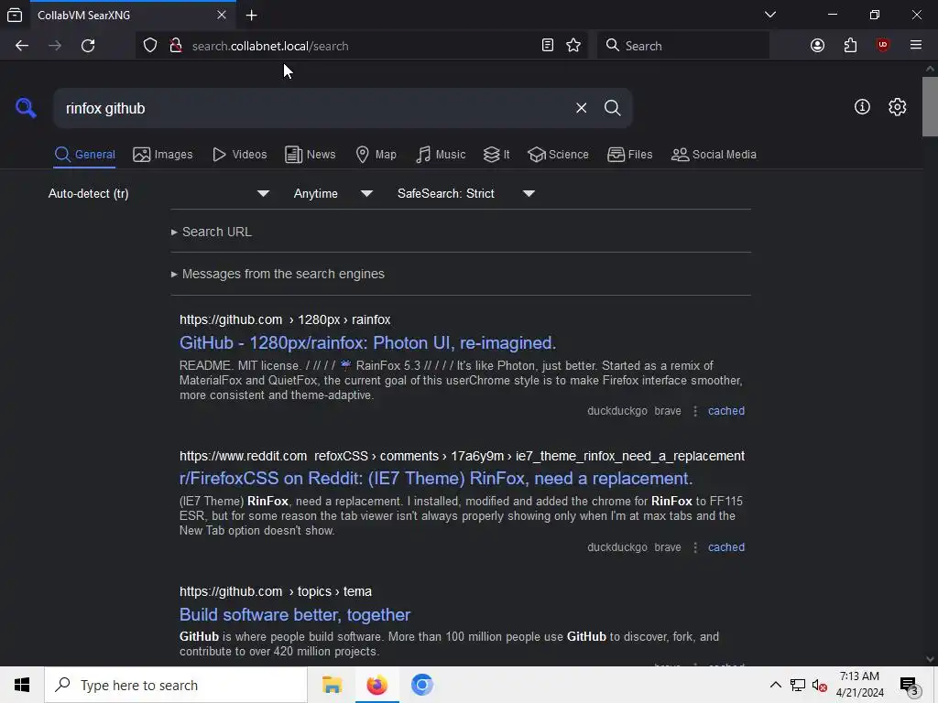The image size is (938, 703).
Task: Bookmark this page with star
Action: 573,46
